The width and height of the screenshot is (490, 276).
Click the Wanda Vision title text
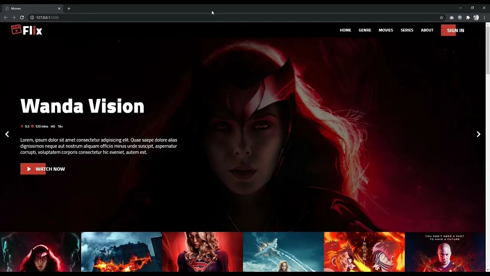tap(82, 106)
